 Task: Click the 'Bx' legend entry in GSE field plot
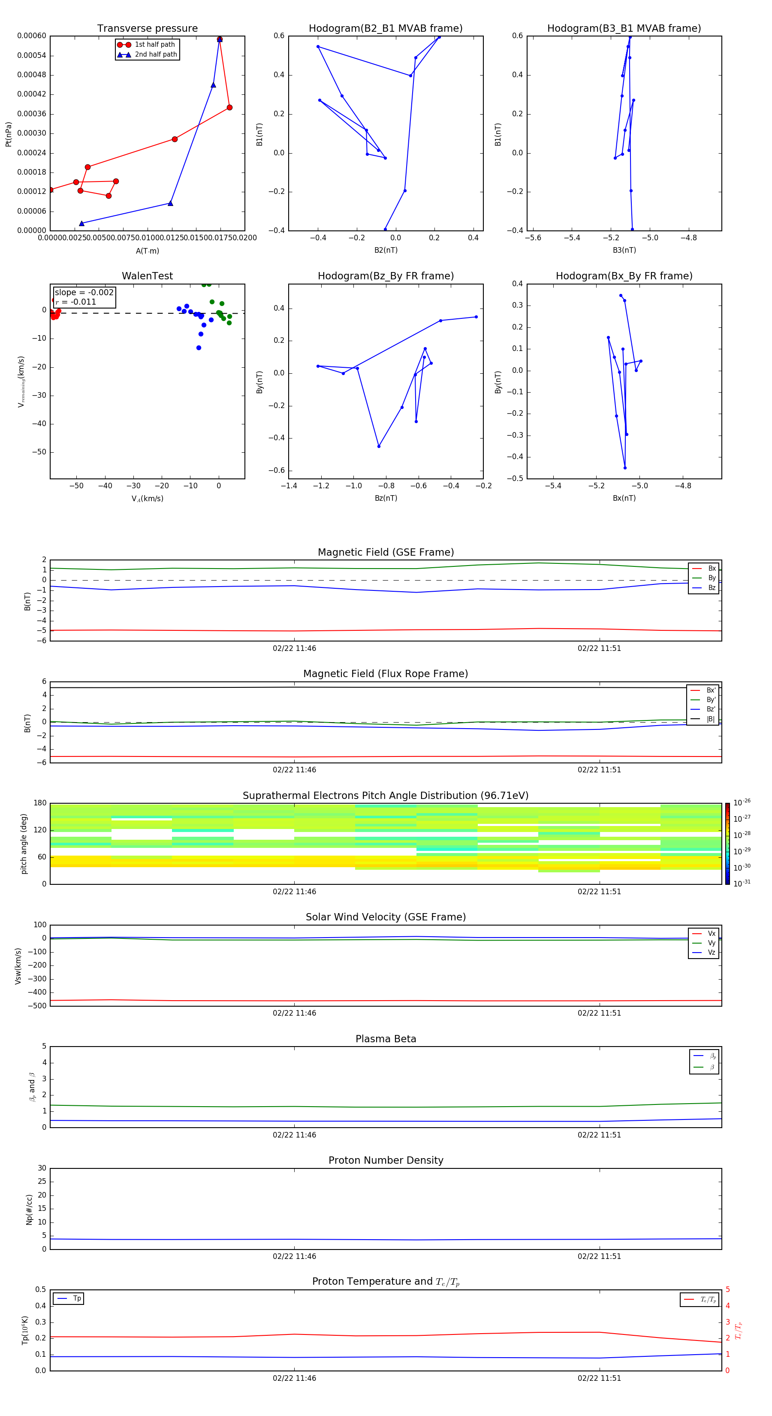pos(704,569)
